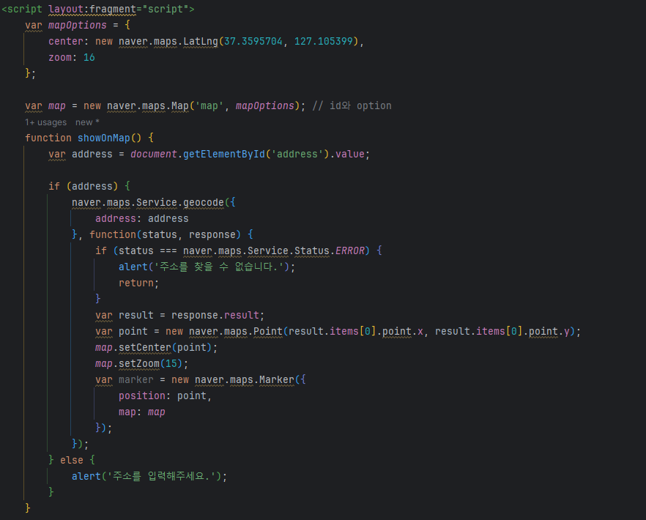Click the 'map' string in Map constructor
The image size is (646, 520).
pos(209,106)
